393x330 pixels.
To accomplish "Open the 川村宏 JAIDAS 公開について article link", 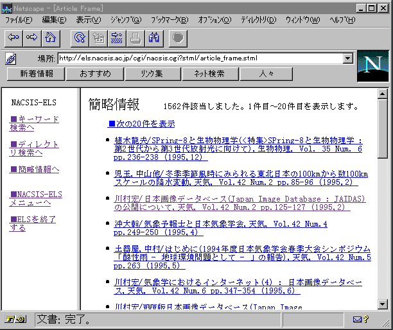I will [x=240, y=203].
